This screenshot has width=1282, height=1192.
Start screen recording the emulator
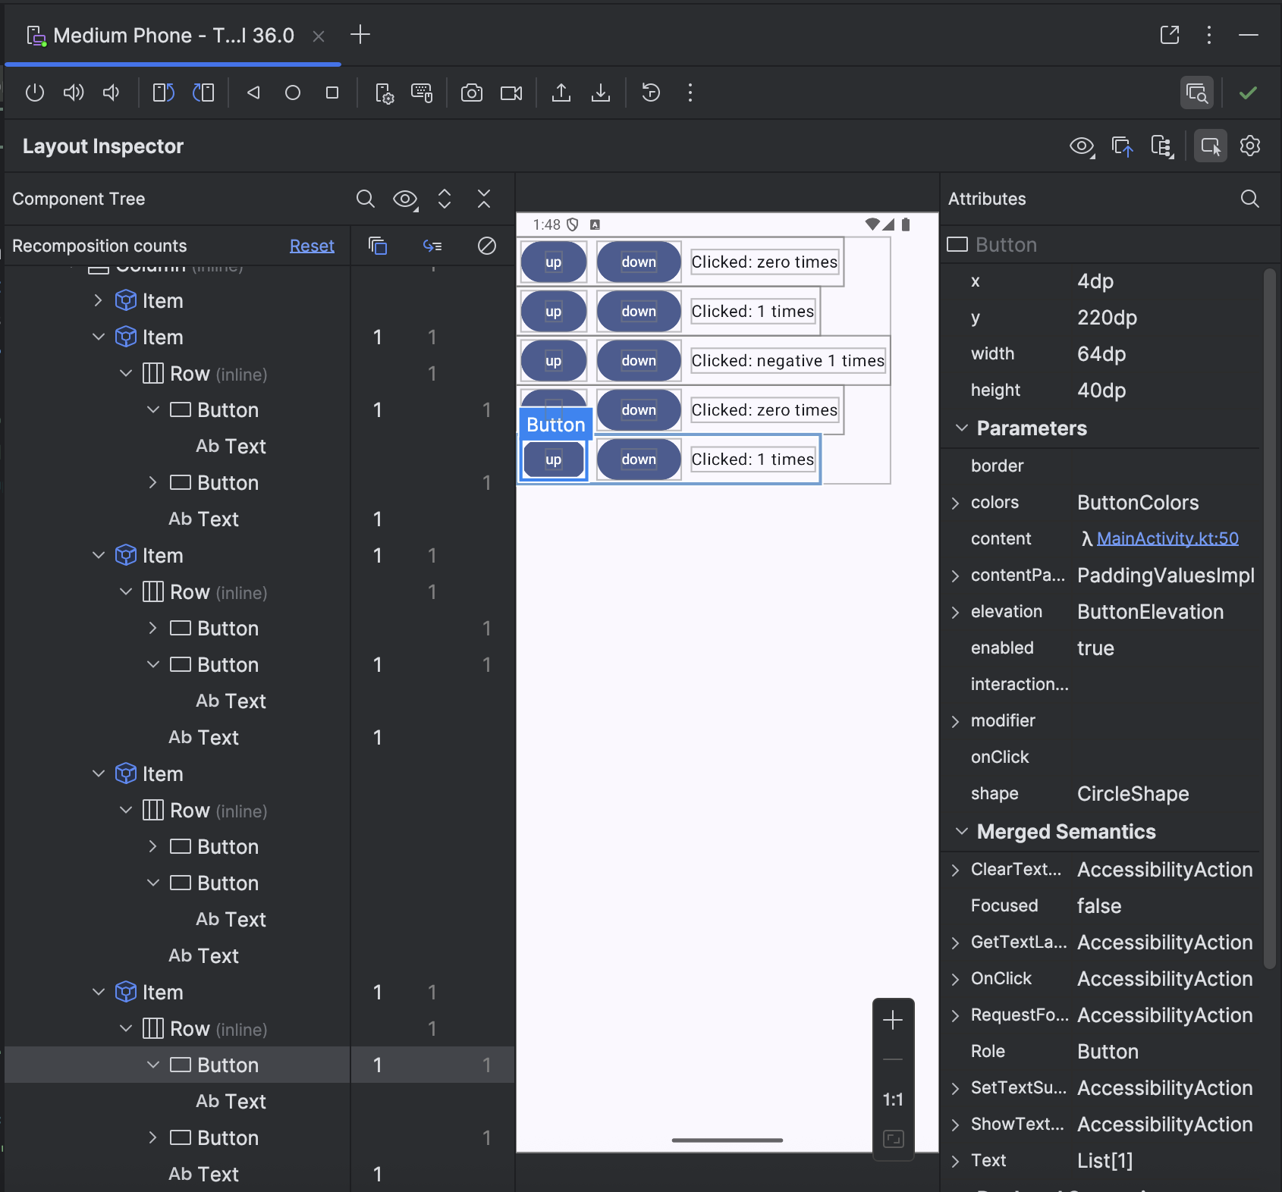511,93
